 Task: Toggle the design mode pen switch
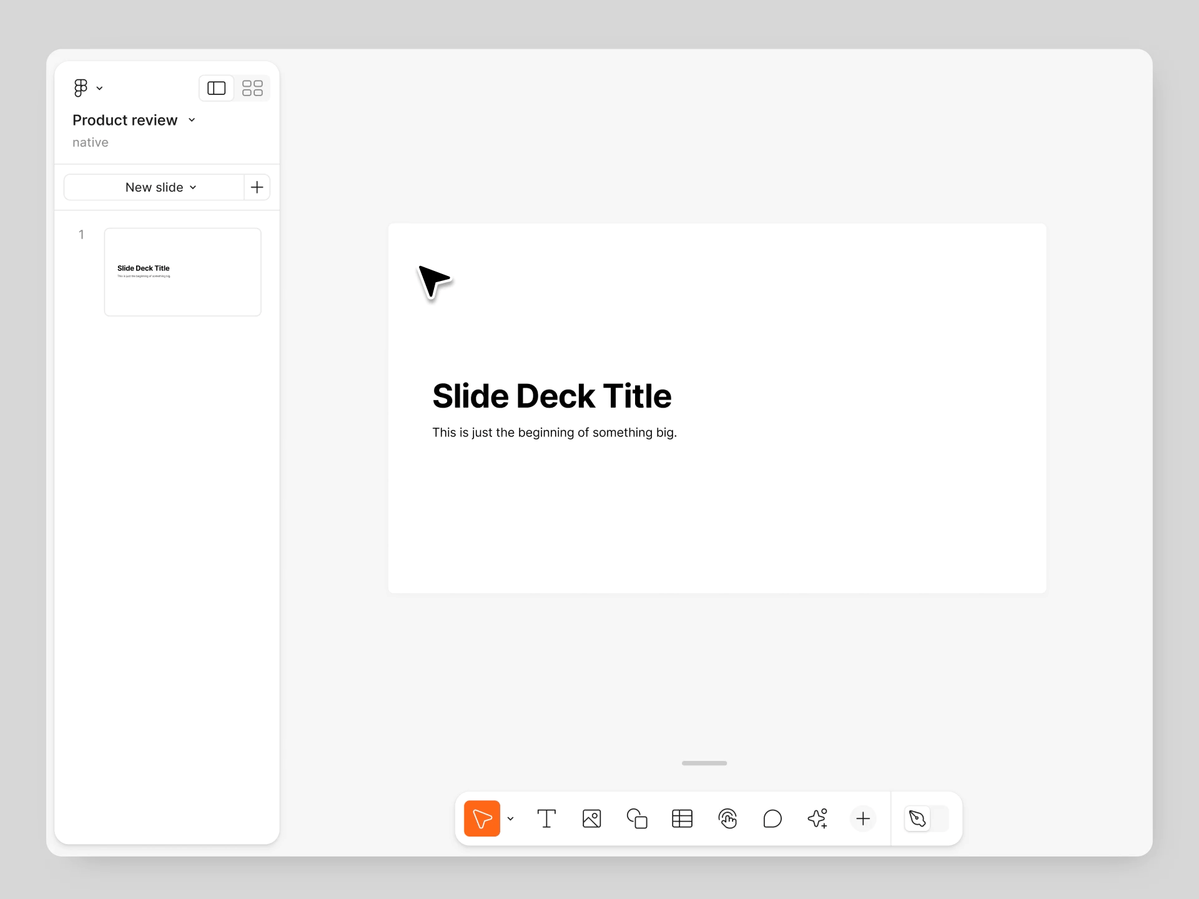(927, 818)
